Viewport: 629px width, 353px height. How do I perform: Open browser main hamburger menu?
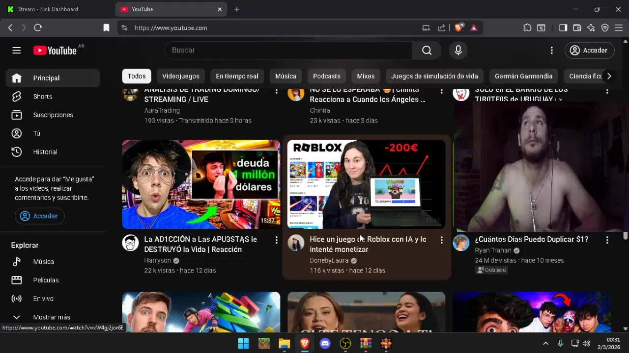[x=619, y=28]
